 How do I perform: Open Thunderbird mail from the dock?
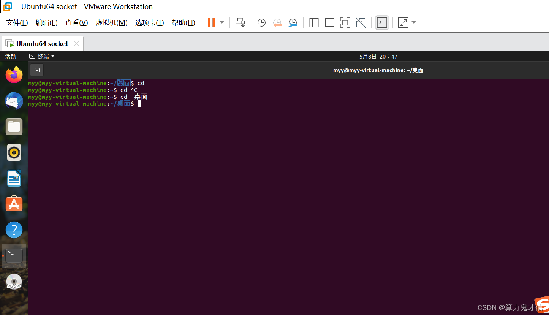tap(14, 101)
